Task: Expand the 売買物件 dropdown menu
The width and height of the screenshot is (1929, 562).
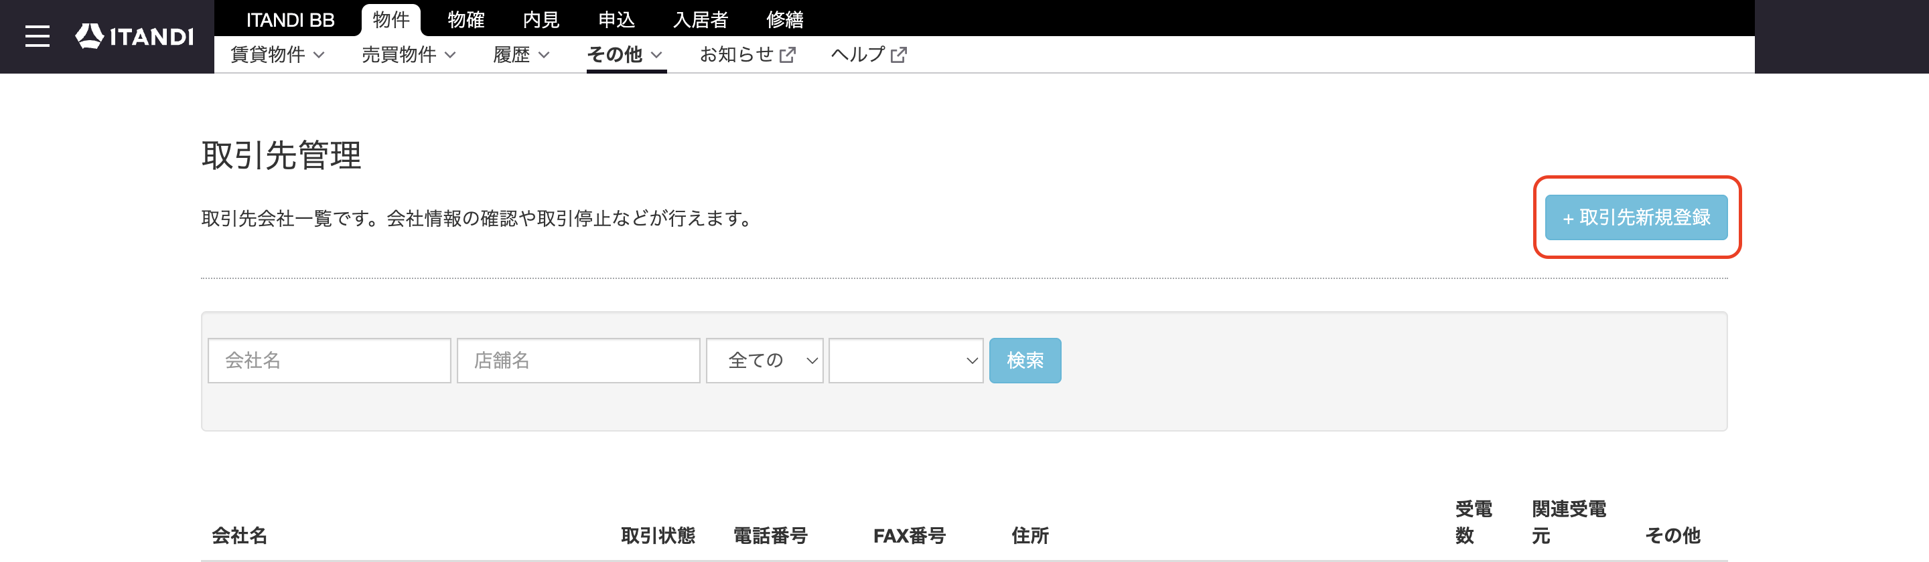Action: [x=408, y=55]
